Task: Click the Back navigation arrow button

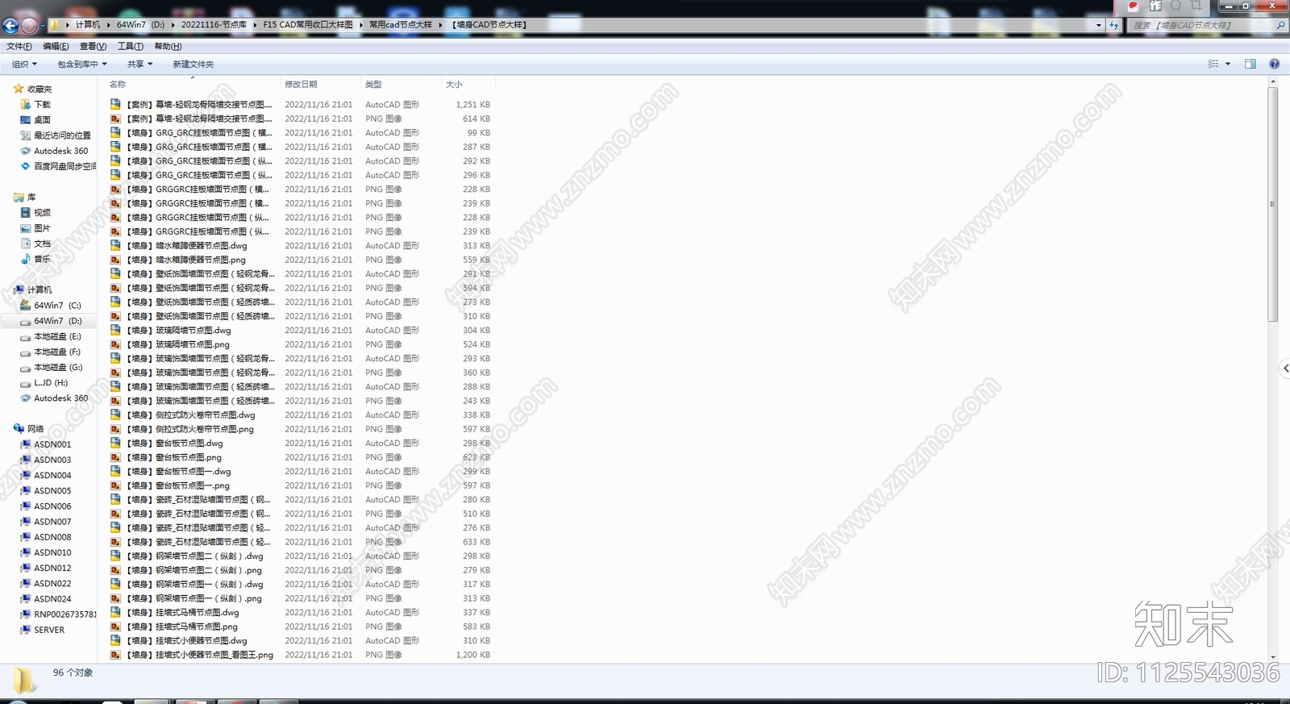Action: (x=10, y=25)
